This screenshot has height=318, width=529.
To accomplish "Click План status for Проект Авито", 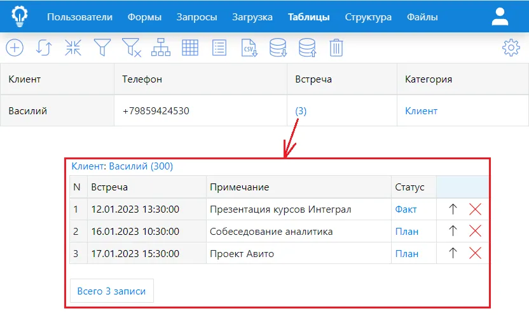I will (x=407, y=254).
